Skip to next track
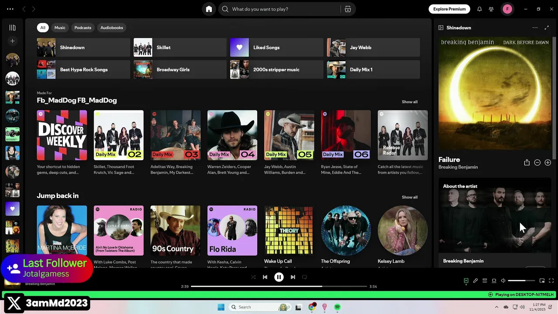558x314 pixels. coord(293,277)
